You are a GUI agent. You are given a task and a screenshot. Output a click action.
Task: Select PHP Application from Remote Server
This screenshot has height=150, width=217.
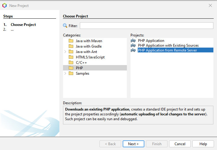[x=167, y=50]
